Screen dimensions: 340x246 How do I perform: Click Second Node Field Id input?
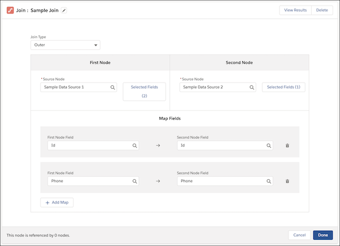225,145
